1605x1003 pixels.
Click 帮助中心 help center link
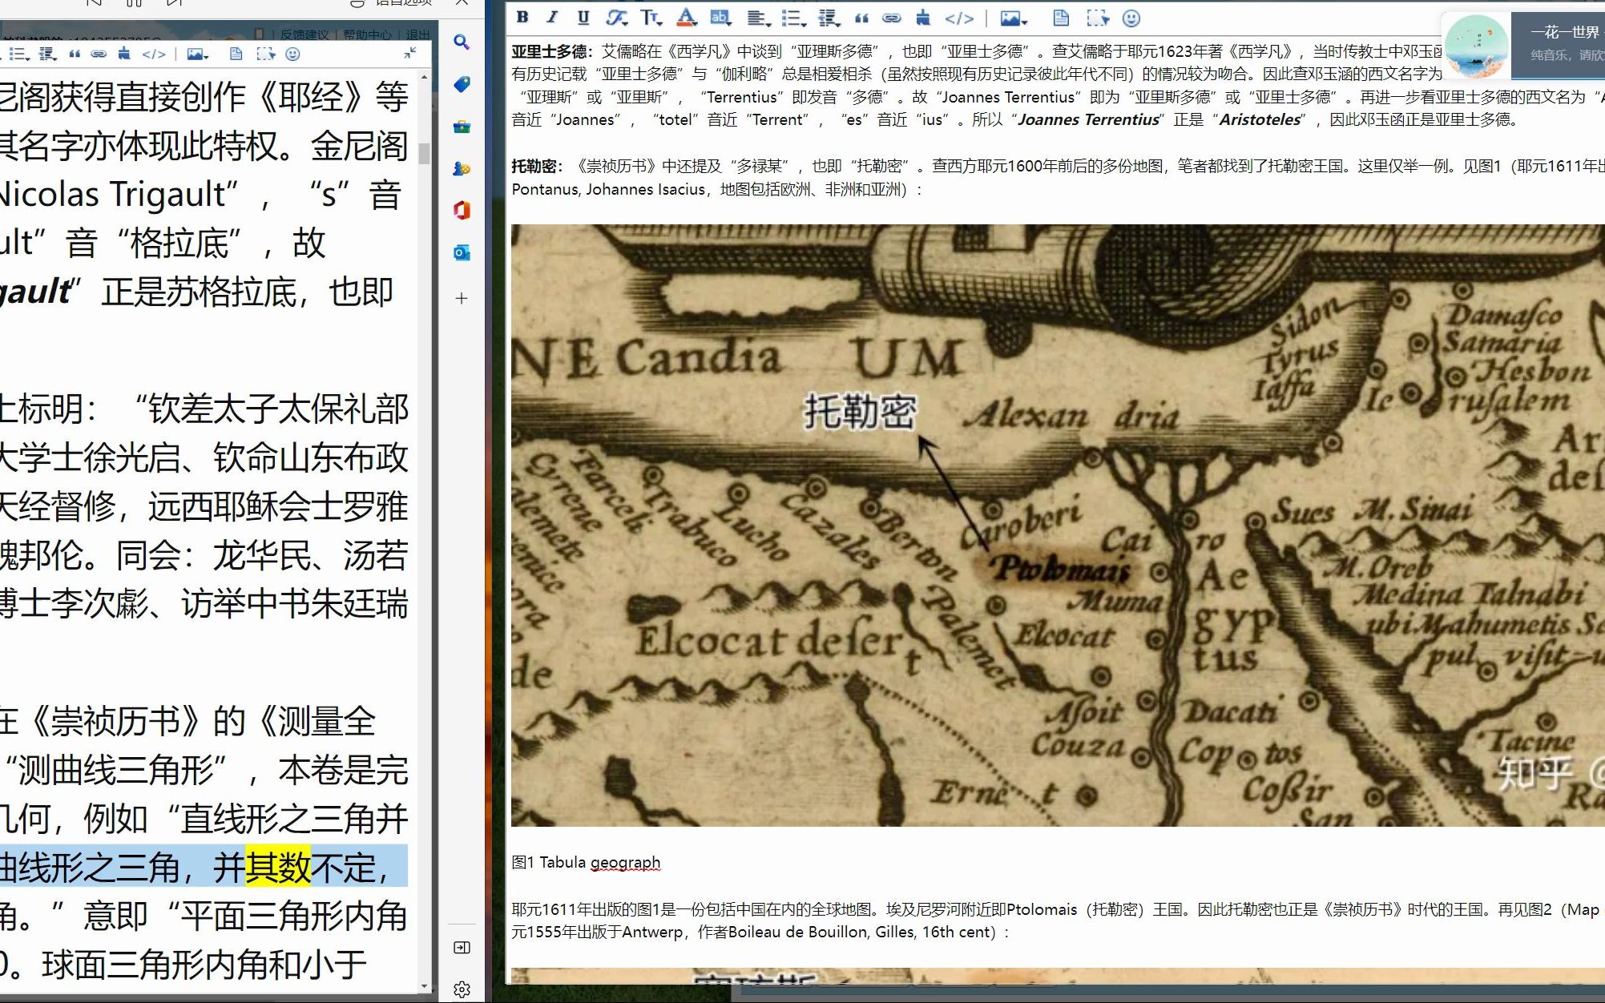(x=368, y=34)
